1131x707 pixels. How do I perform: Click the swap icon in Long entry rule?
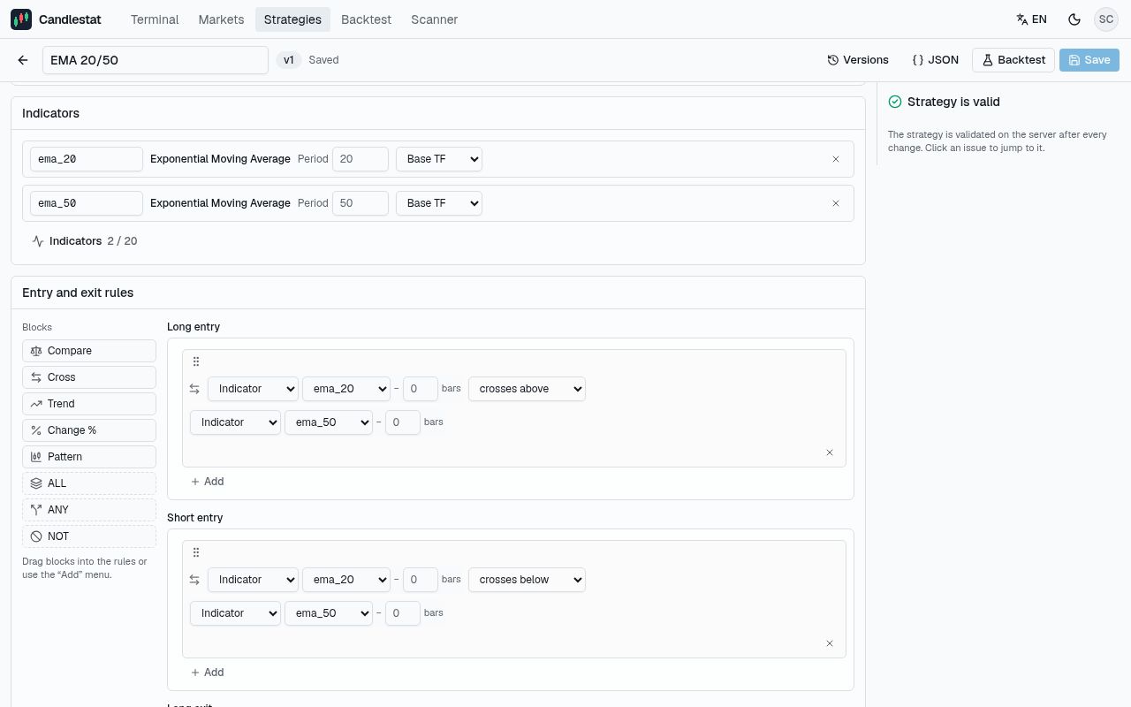click(195, 389)
